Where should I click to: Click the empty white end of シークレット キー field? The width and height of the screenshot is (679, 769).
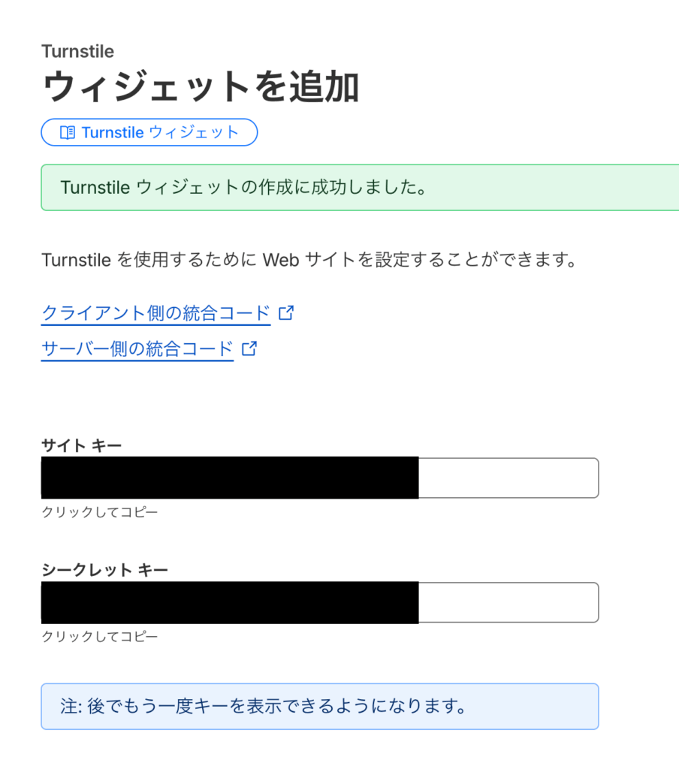[508, 602]
